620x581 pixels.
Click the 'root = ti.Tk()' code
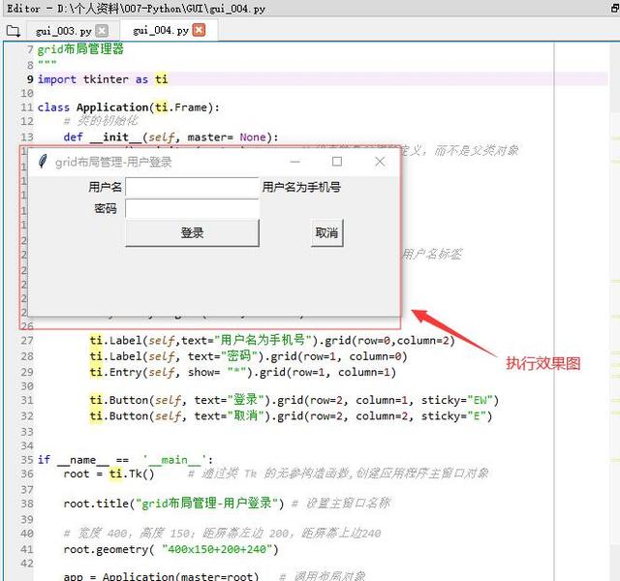108,474
